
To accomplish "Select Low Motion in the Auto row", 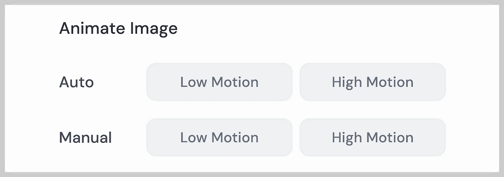I will [219, 82].
